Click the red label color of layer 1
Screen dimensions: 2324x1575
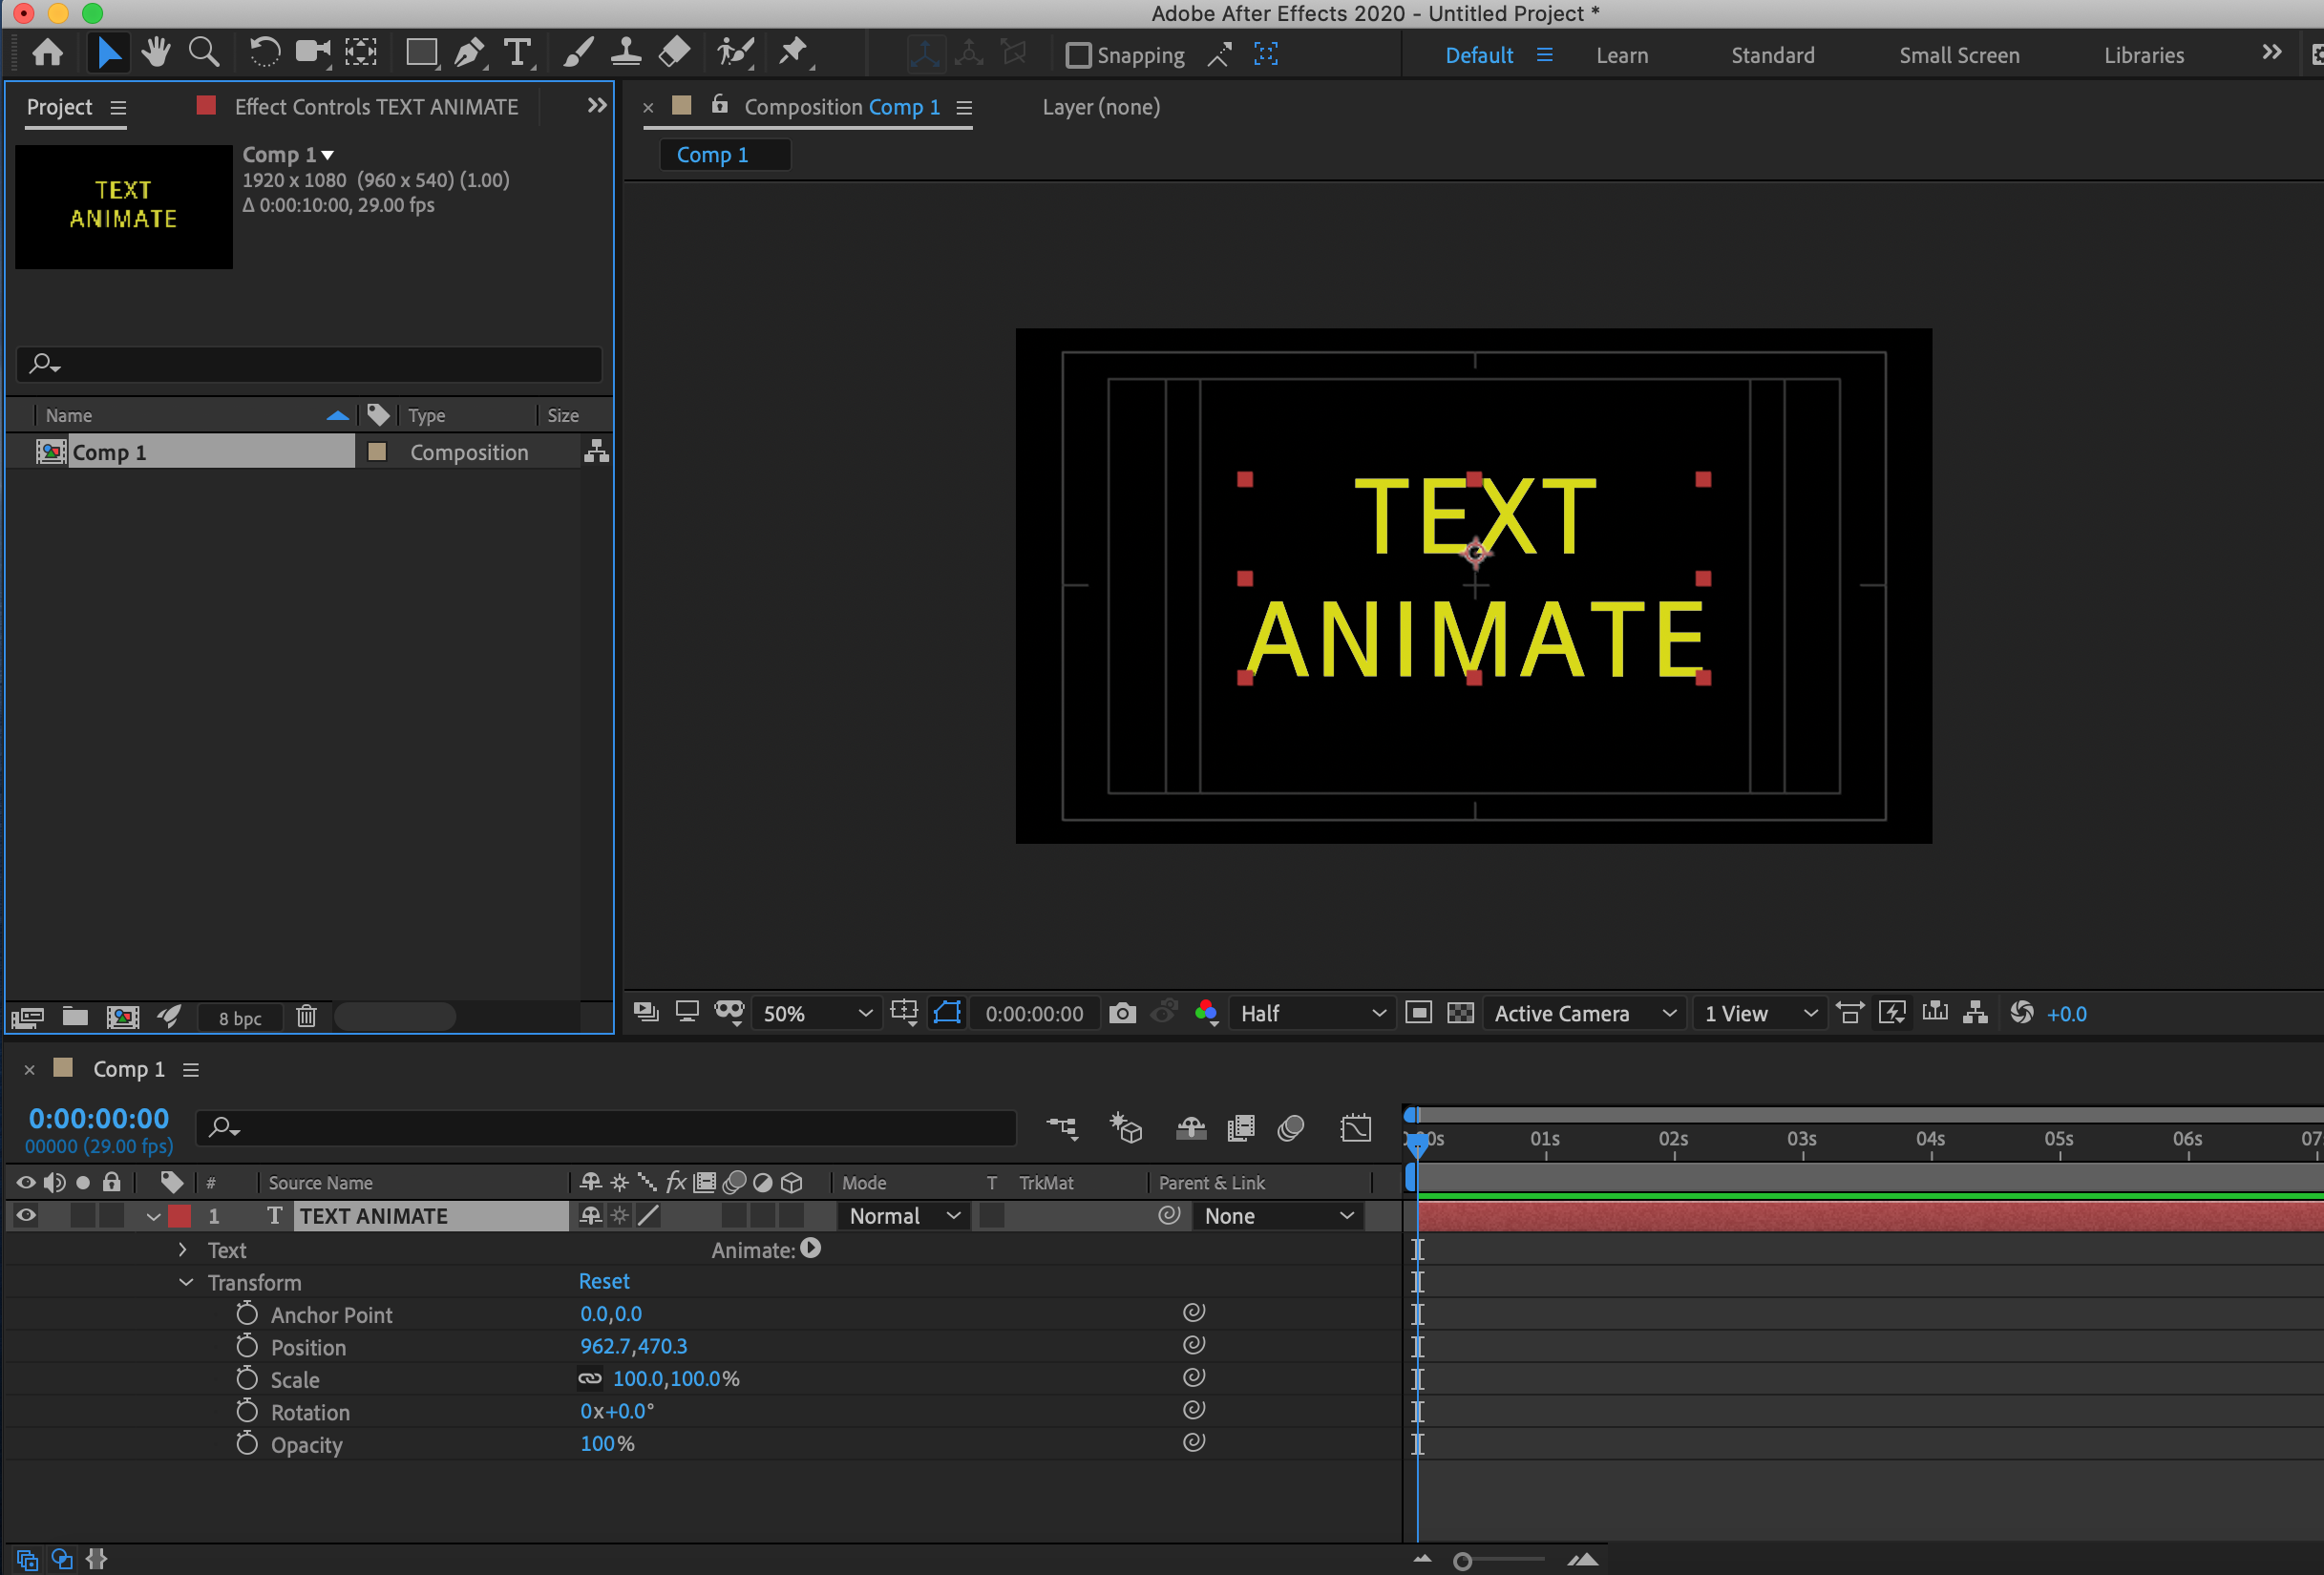(180, 1216)
